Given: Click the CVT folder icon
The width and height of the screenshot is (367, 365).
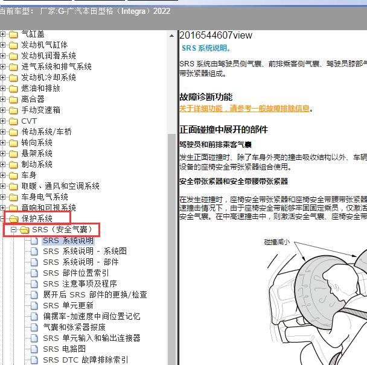Looking at the screenshot, I should pyautogui.click(x=13, y=121).
